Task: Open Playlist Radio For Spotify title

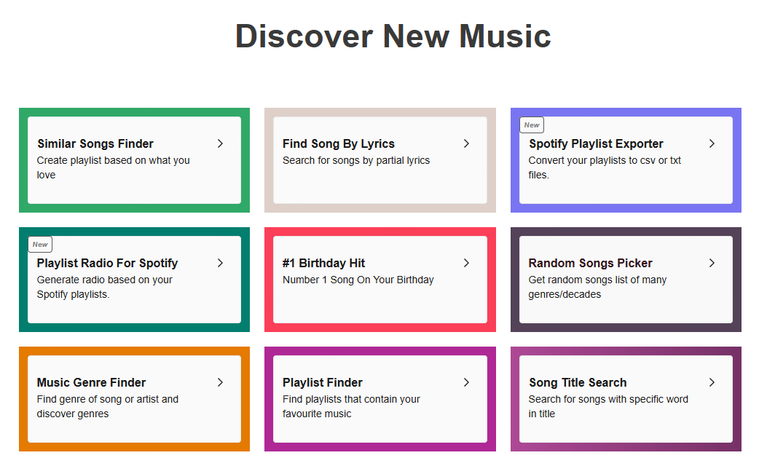Action: click(107, 264)
